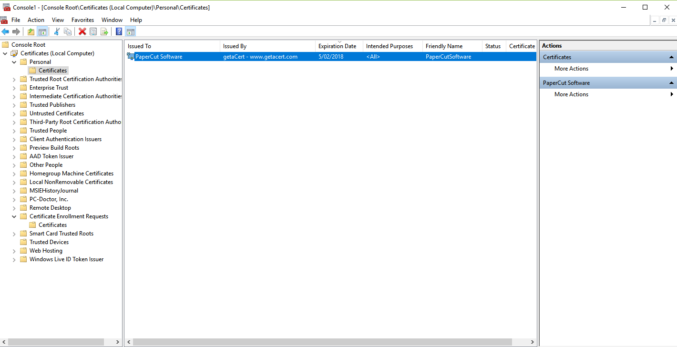The height and width of the screenshot is (347, 677).
Task: Toggle the Show/Hide Action Pane button
Action: 130,31
